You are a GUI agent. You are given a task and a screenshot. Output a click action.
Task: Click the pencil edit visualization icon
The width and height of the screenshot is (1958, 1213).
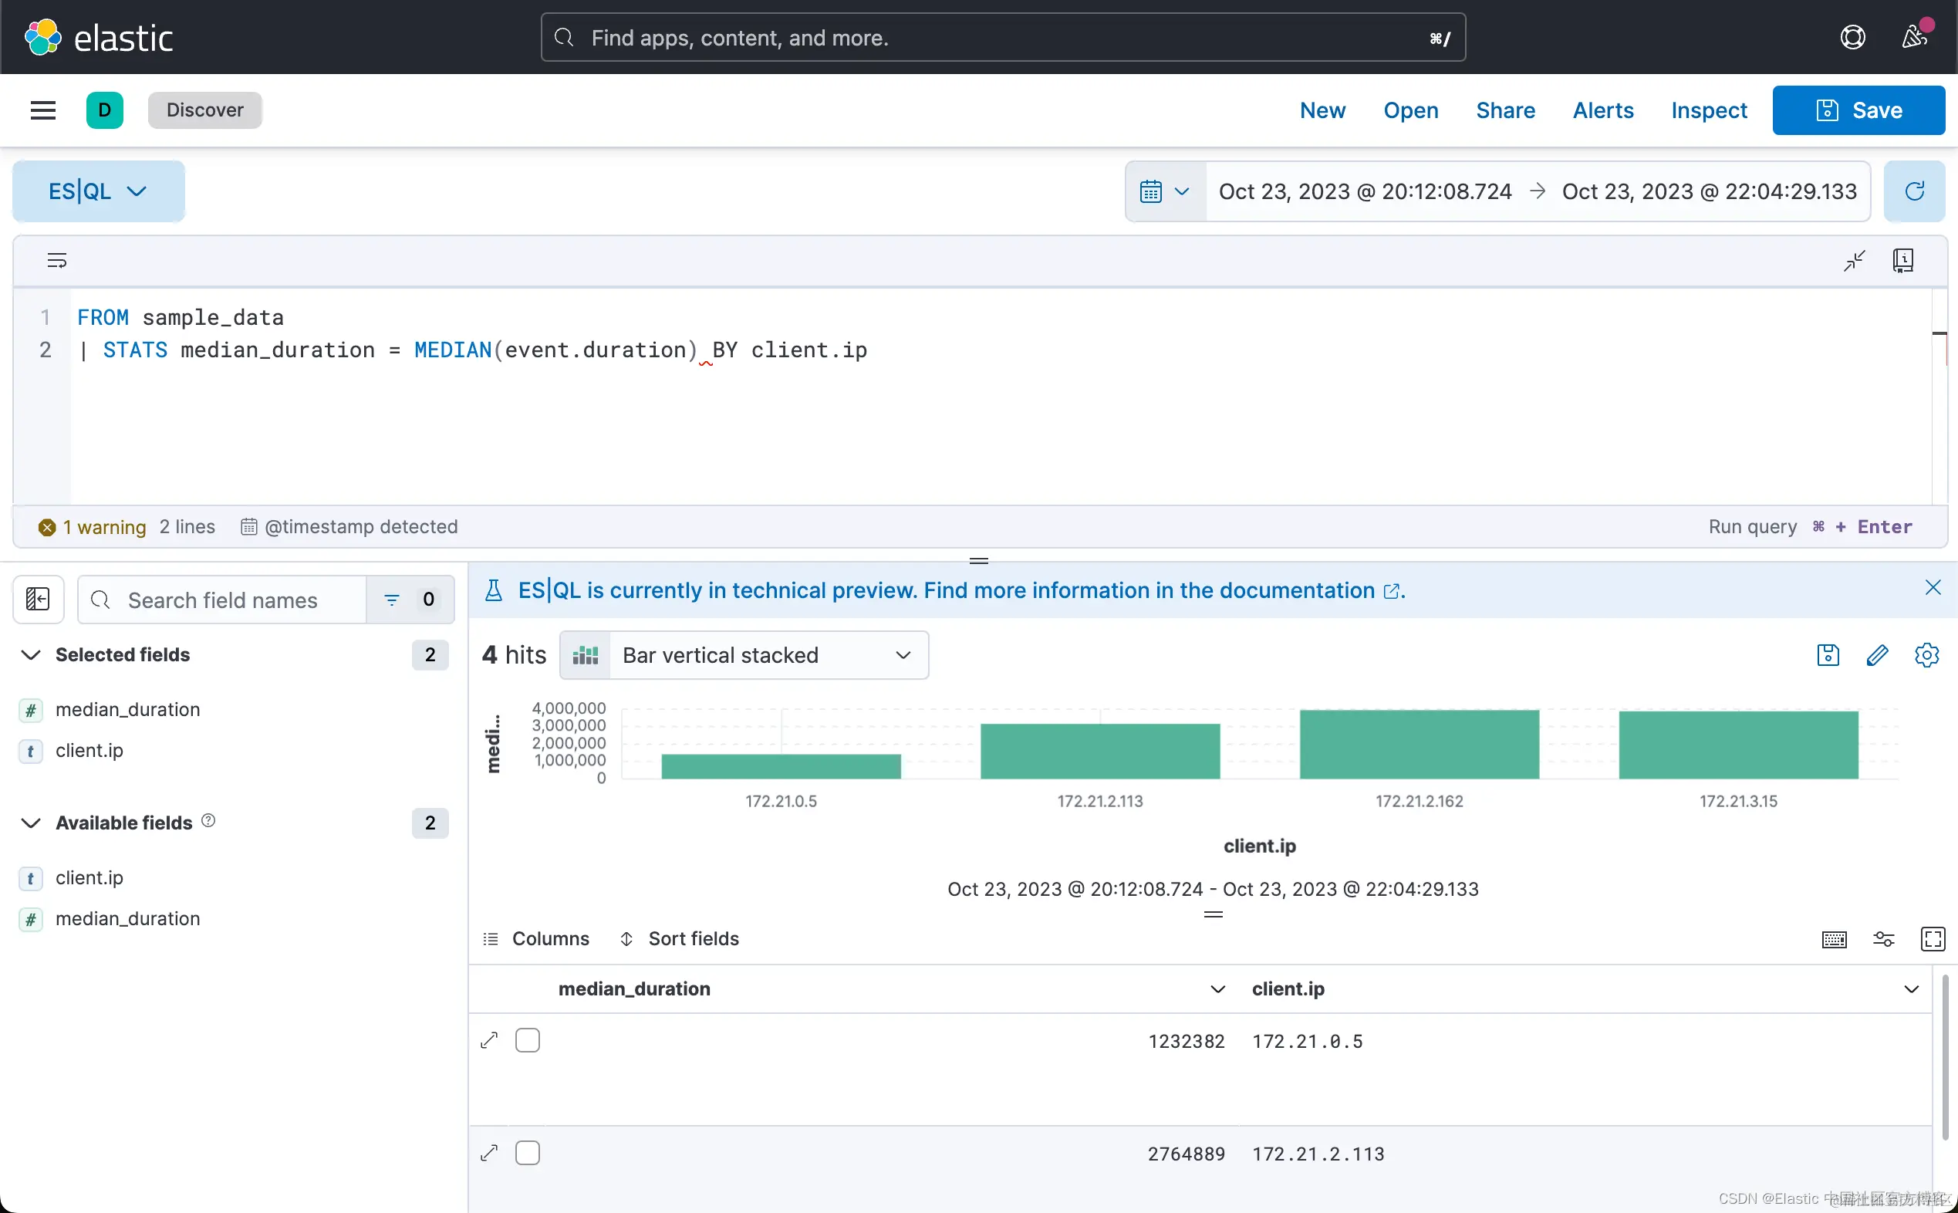[1877, 655]
